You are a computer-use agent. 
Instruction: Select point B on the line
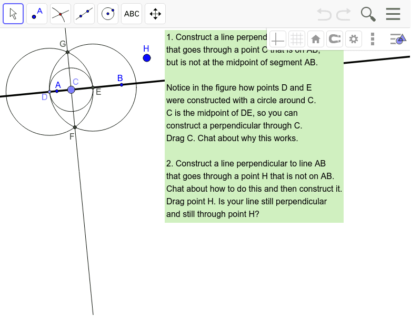[x=122, y=85]
